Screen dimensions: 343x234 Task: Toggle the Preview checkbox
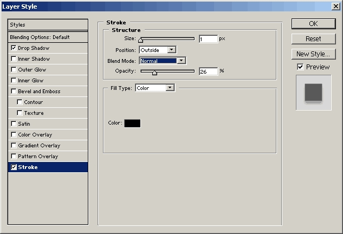pos(300,67)
